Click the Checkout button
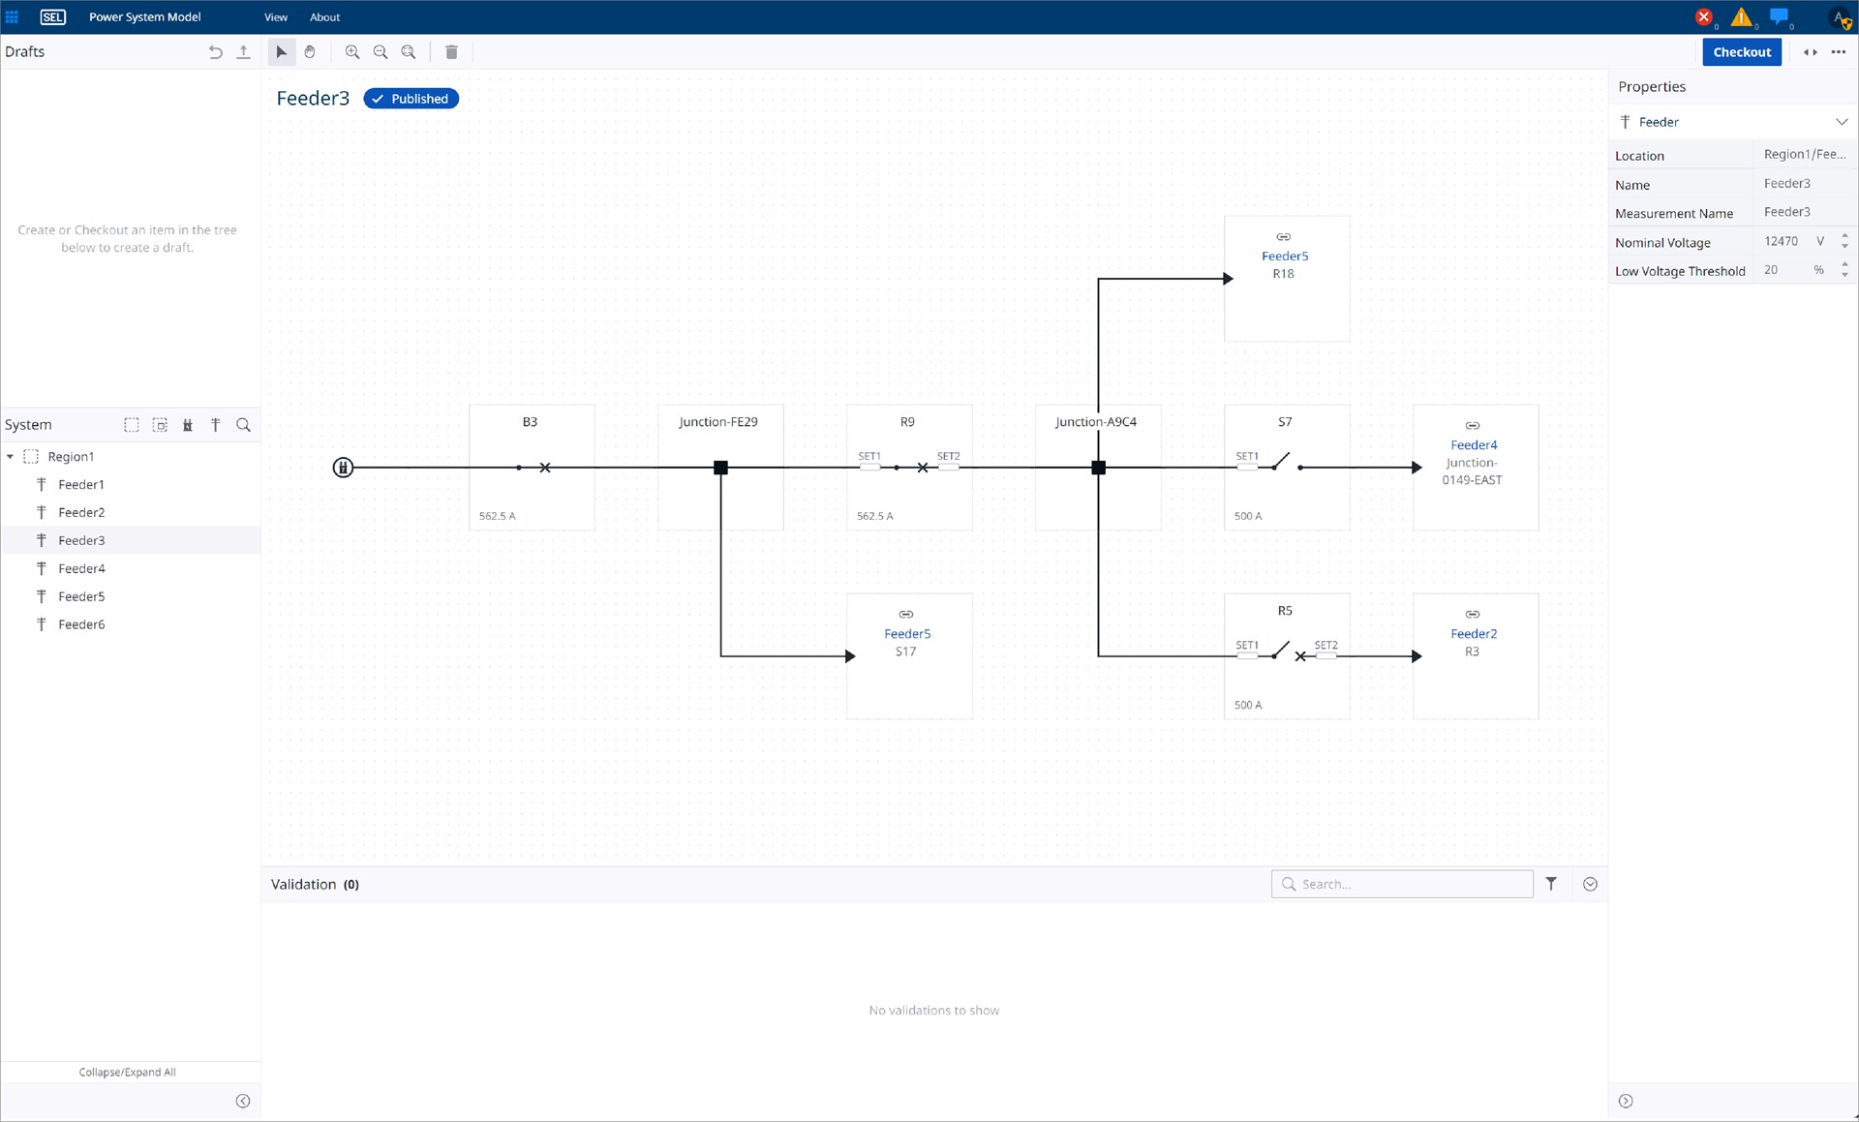Viewport: 1859px width, 1122px height. tap(1741, 52)
